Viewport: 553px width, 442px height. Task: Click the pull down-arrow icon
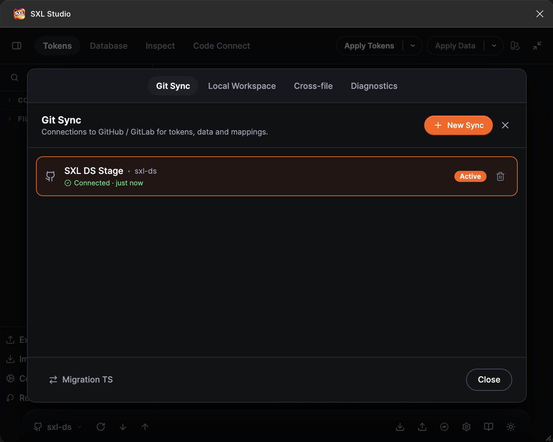tap(123, 427)
